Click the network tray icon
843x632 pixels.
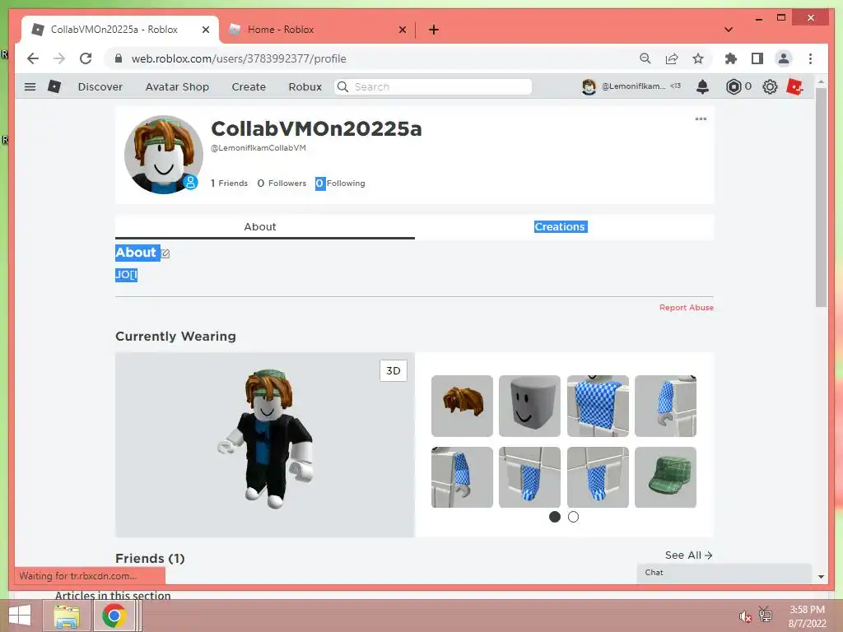click(765, 614)
